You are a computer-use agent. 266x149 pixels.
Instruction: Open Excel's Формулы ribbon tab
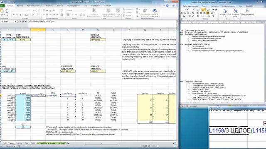(x=49, y=6)
